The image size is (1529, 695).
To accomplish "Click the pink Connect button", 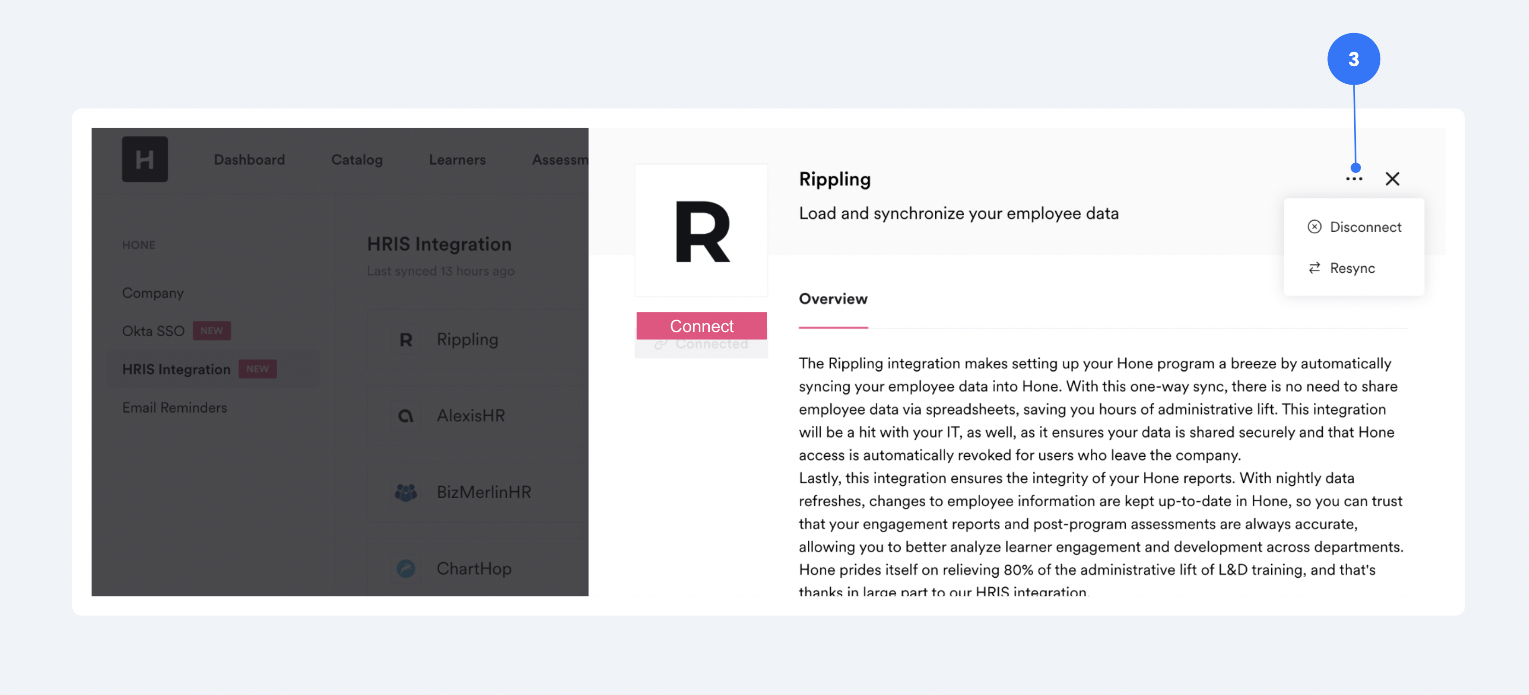I will click(x=701, y=326).
